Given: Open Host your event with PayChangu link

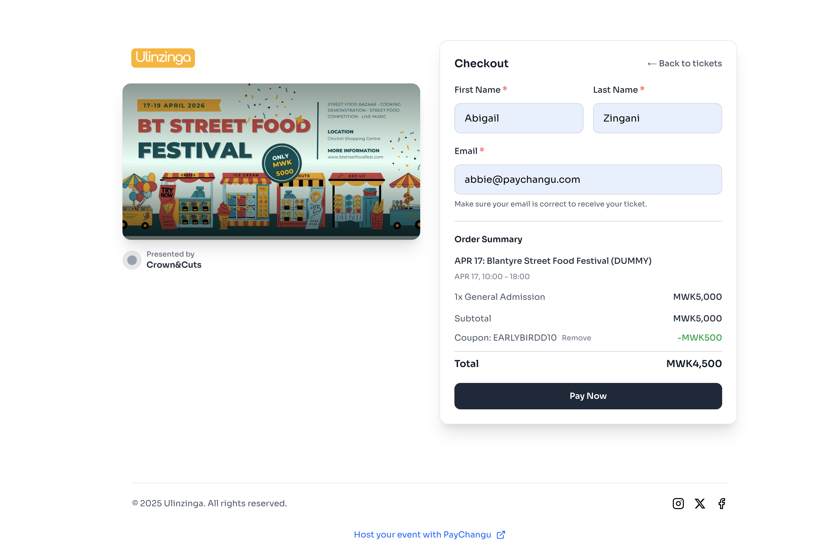Looking at the screenshot, I should [422, 534].
